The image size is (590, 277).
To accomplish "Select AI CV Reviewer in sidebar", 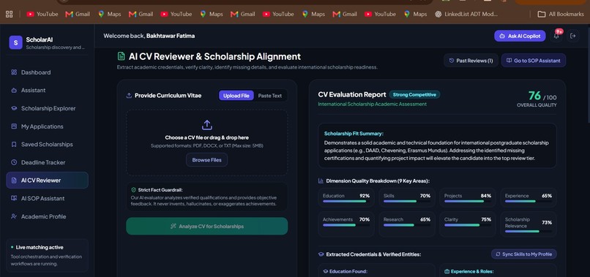I will (47, 181).
